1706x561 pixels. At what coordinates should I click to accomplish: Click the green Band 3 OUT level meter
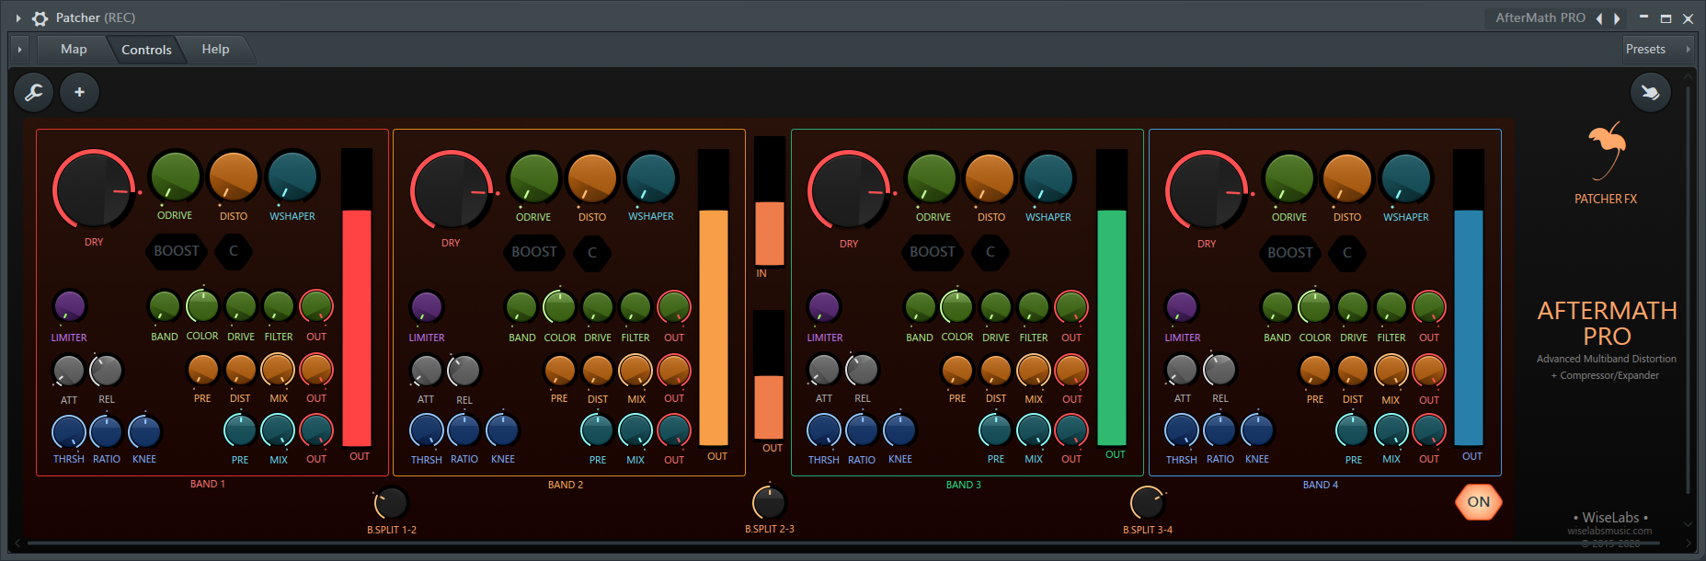(1112, 298)
